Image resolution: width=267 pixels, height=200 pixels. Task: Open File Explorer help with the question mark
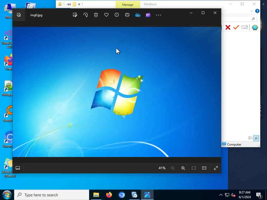[x=257, y=11]
